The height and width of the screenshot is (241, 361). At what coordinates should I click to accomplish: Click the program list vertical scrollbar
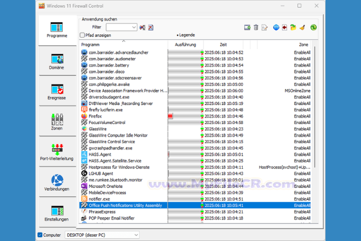point(314,107)
